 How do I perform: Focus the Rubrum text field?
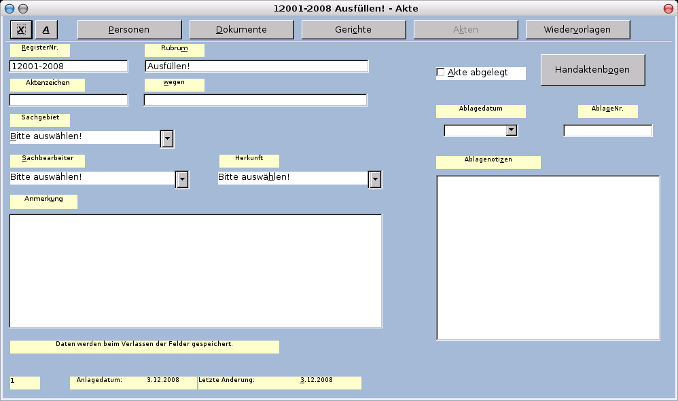tap(257, 66)
